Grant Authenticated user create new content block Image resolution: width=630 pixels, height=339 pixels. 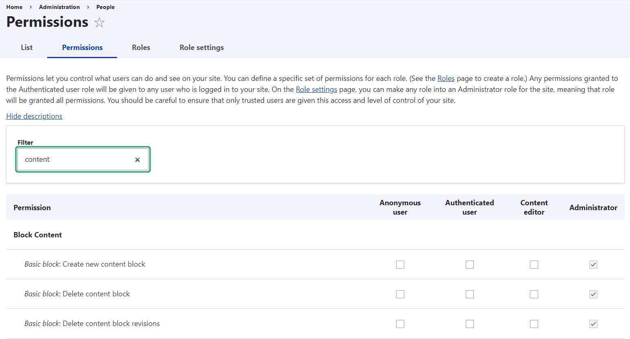point(469,264)
